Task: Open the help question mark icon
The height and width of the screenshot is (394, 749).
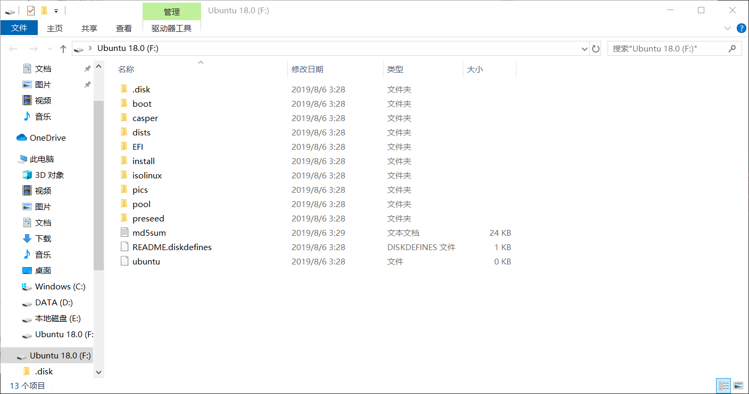Action: point(741,28)
